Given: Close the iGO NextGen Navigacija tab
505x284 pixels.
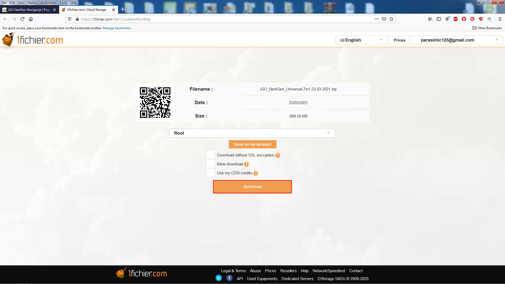Looking at the screenshot, I should (54, 10).
